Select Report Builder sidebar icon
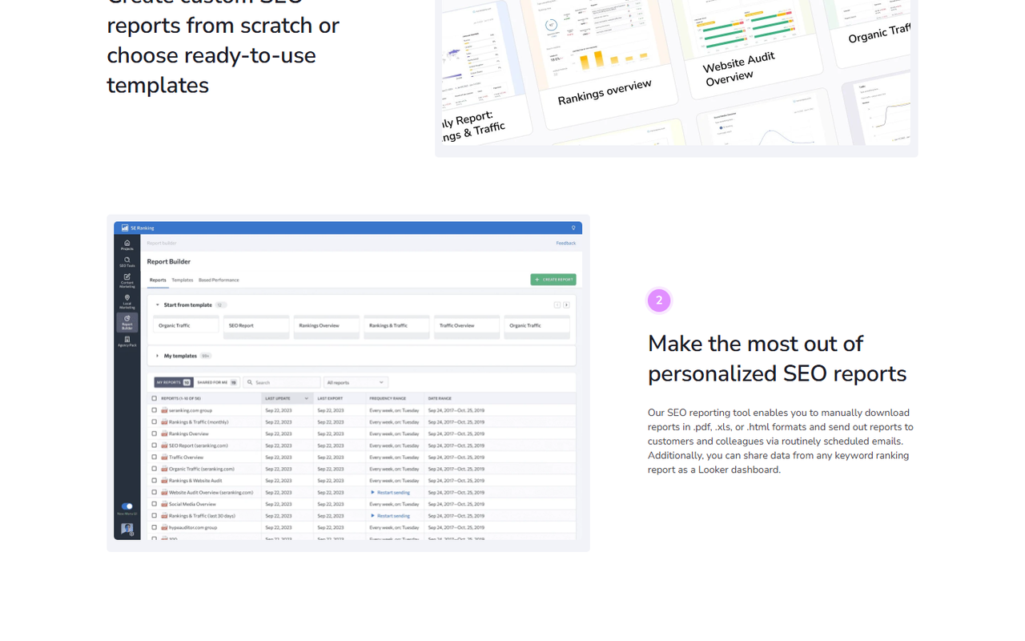This screenshot has height=641, width=1025. (127, 322)
